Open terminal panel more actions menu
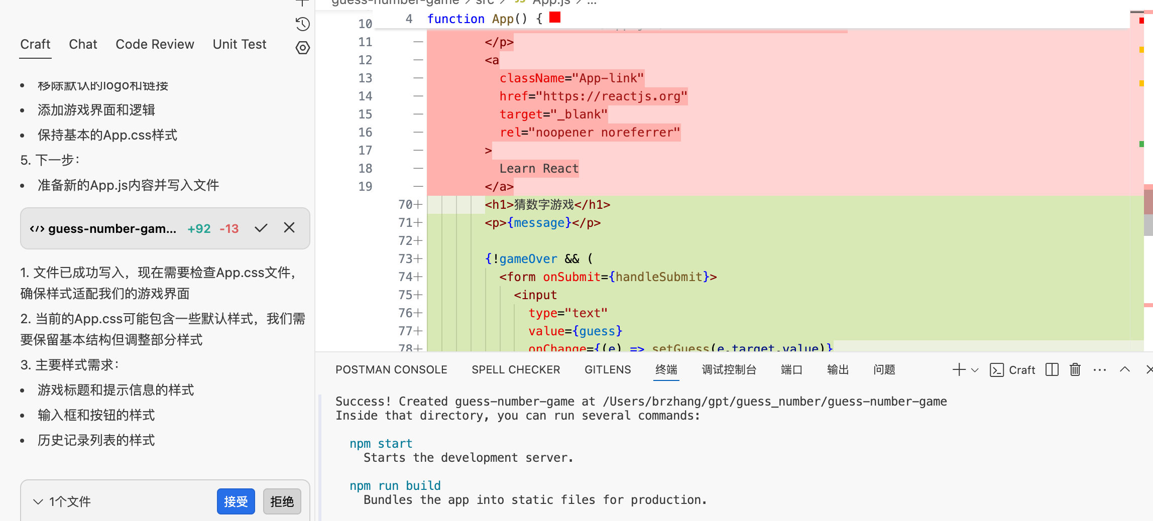Viewport: 1153px width, 521px height. coord(1099,370)
